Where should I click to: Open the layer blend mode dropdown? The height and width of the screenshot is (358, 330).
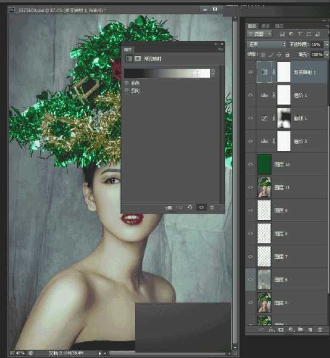(267, 44)
